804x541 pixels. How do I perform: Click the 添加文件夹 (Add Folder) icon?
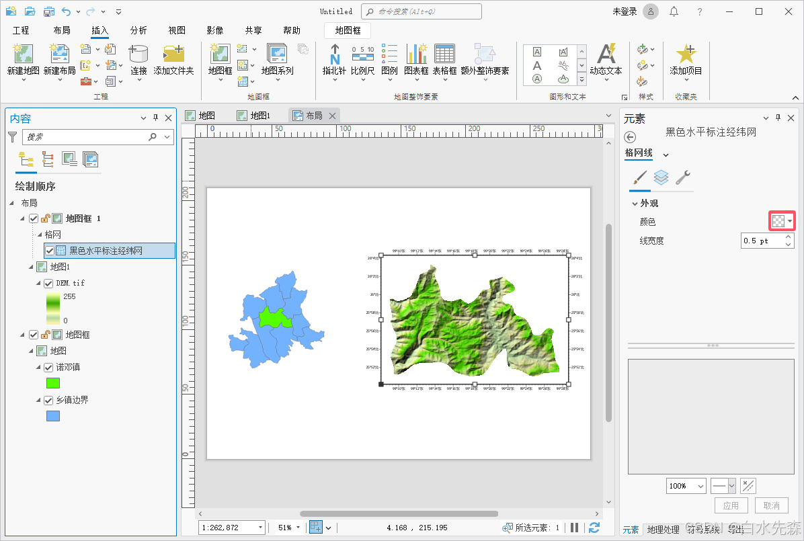tap(174, 54)
